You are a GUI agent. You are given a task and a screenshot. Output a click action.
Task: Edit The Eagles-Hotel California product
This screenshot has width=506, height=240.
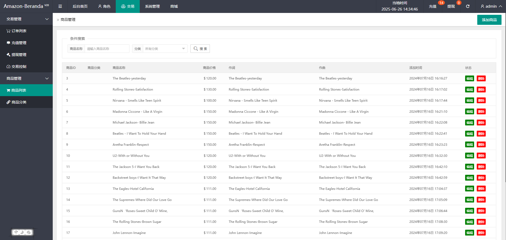tap(470, 189)
